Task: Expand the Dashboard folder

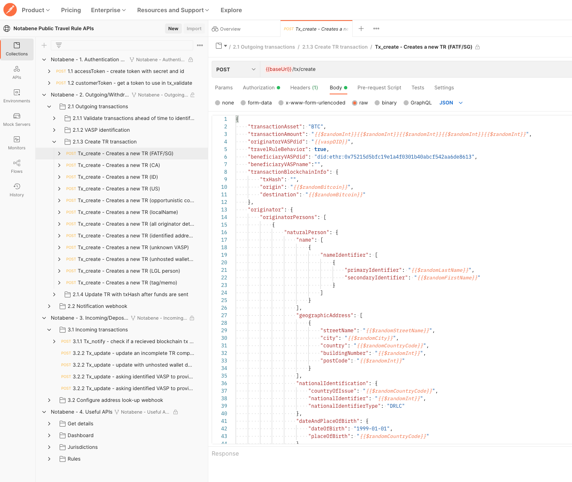Action: (x=49, y=435)
